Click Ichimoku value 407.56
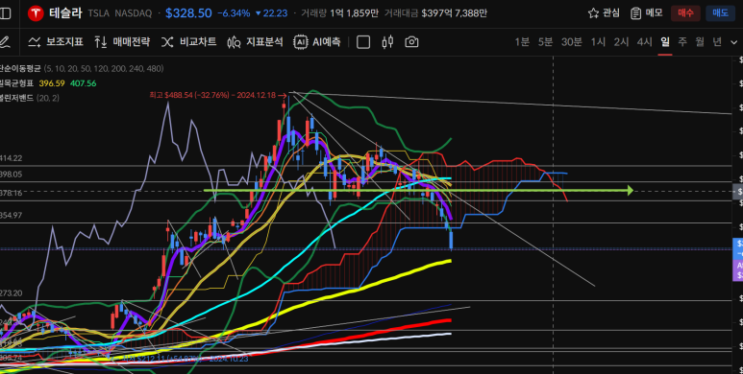The image size is (743, 374). (x=84, y=83)
